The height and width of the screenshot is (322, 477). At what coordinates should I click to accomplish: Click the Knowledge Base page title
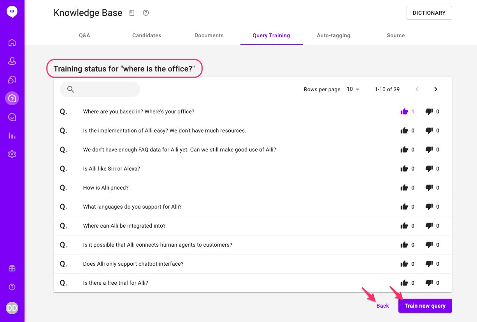[88, 13]
